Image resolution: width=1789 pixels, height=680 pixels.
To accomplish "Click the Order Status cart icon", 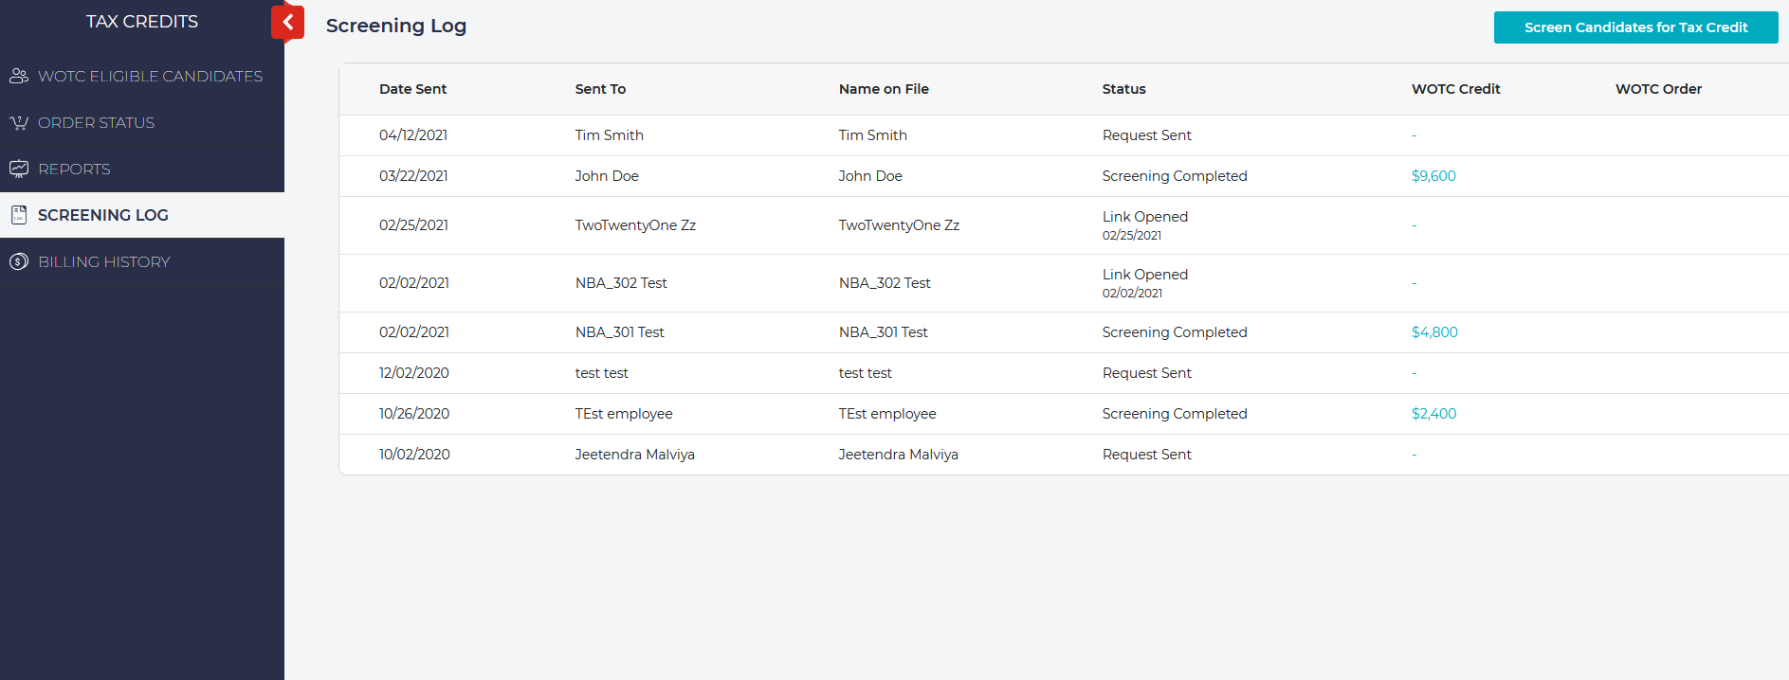I will point(19,123).
